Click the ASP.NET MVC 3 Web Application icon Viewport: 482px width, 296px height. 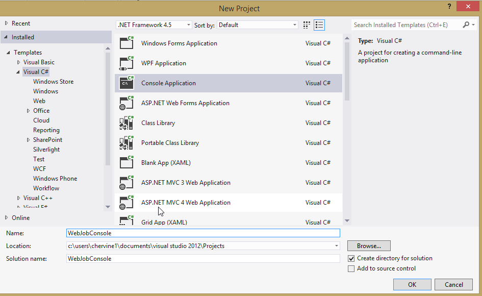pyautogui.click(x=126, y=183)
